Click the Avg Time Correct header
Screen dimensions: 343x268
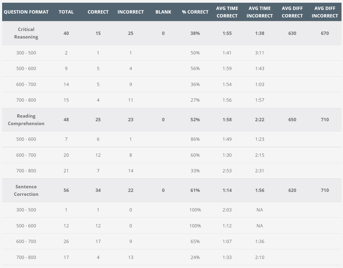[x=227, y=12]
